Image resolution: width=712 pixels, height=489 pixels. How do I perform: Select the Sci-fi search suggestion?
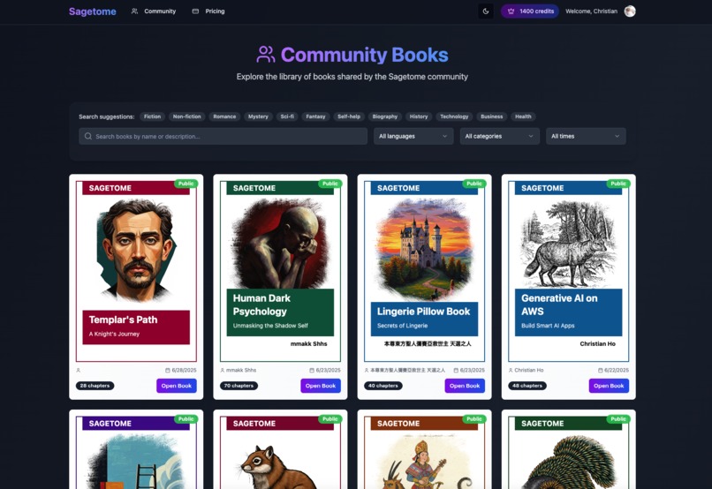pyautogui.click(x=287, y=117)
